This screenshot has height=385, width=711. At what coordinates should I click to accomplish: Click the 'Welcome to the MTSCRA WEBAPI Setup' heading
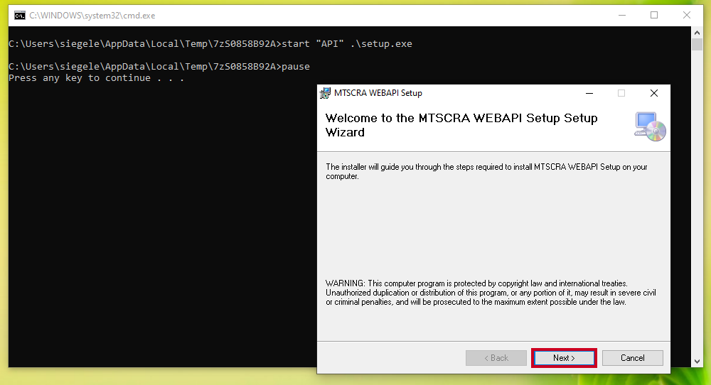coord(461,125)
